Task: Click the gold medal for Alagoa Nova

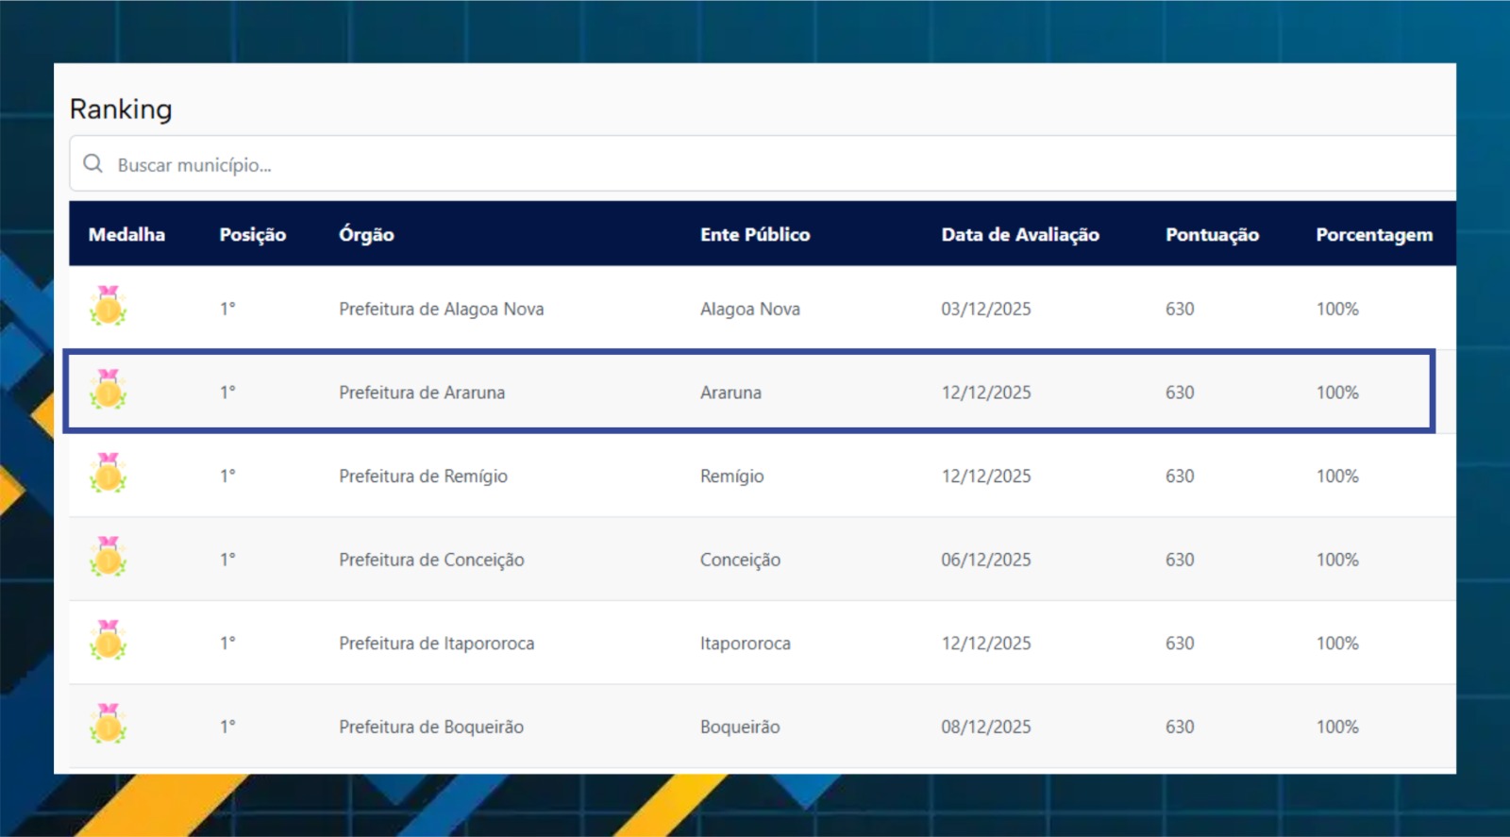Action: (108, 307)
